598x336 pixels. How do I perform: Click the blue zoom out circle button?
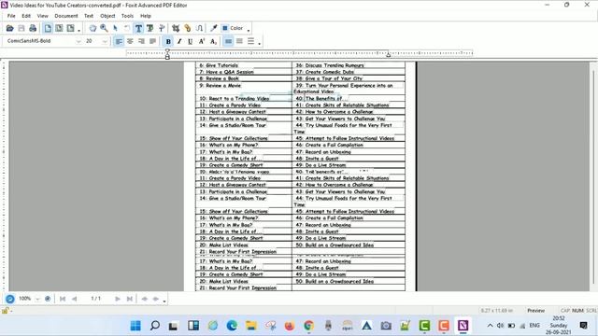10,299
